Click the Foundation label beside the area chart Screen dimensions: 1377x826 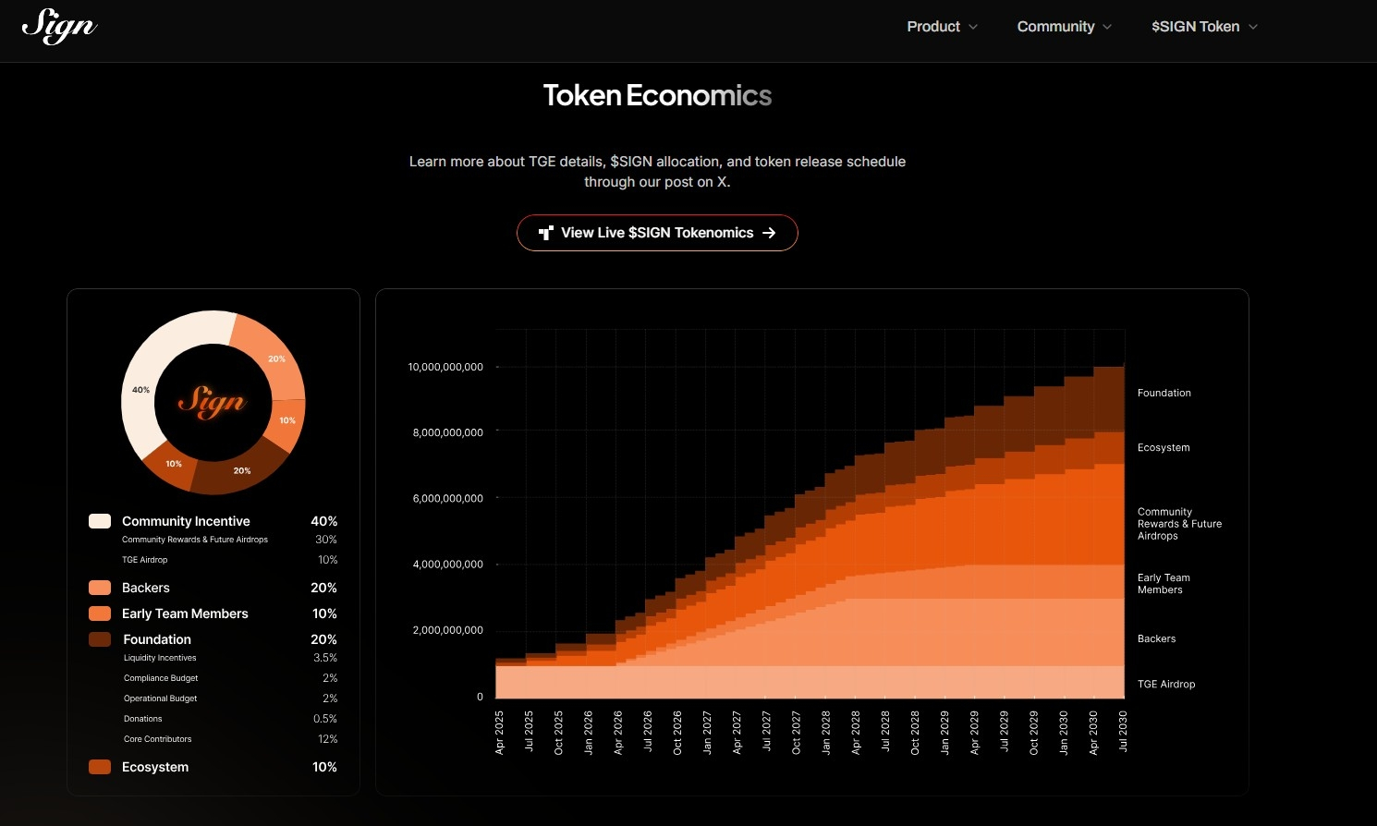[x=1164, y=393]
